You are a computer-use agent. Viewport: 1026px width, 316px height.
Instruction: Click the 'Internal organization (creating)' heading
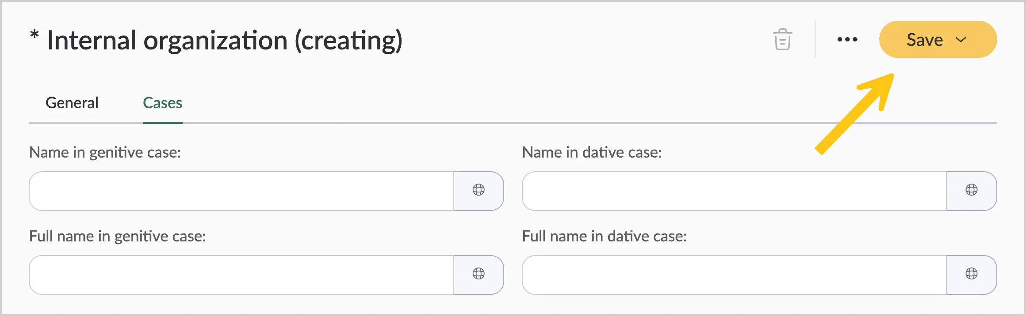point(225,41)
